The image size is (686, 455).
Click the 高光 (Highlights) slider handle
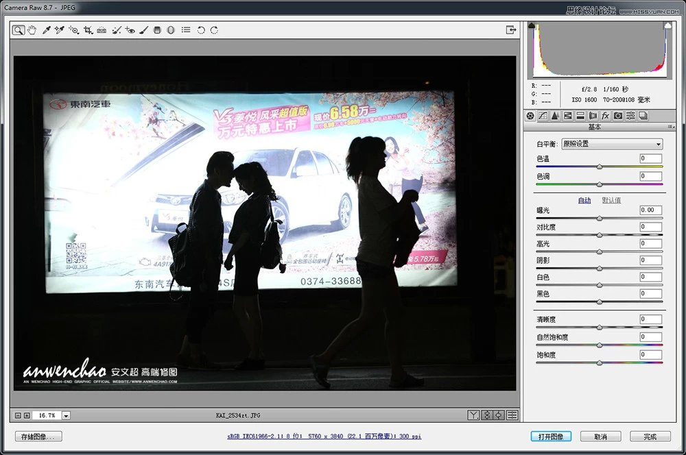coord(600,251)
